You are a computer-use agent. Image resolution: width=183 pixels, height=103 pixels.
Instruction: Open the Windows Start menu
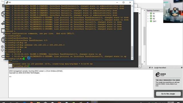pos(3,102)
